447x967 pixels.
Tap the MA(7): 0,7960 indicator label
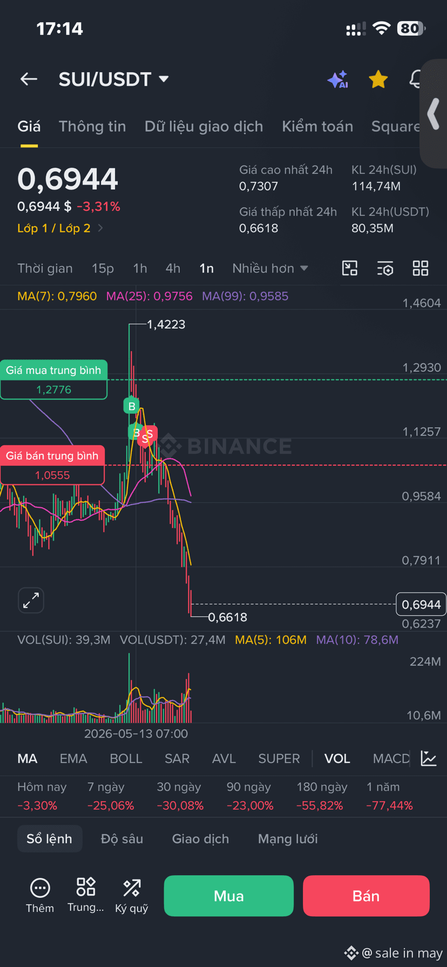[57, 296]
